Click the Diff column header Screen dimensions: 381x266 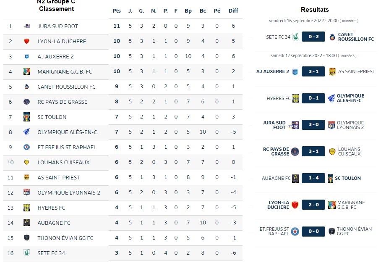pyautogui.click(x=233, y=11)
